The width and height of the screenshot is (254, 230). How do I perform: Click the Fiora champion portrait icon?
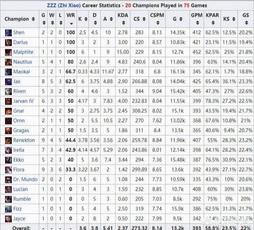8,170
